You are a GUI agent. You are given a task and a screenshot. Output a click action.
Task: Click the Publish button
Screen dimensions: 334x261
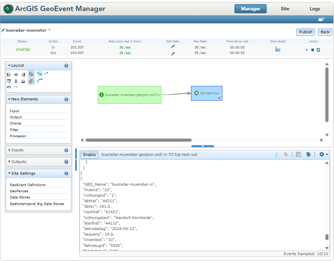pos(306,32)
